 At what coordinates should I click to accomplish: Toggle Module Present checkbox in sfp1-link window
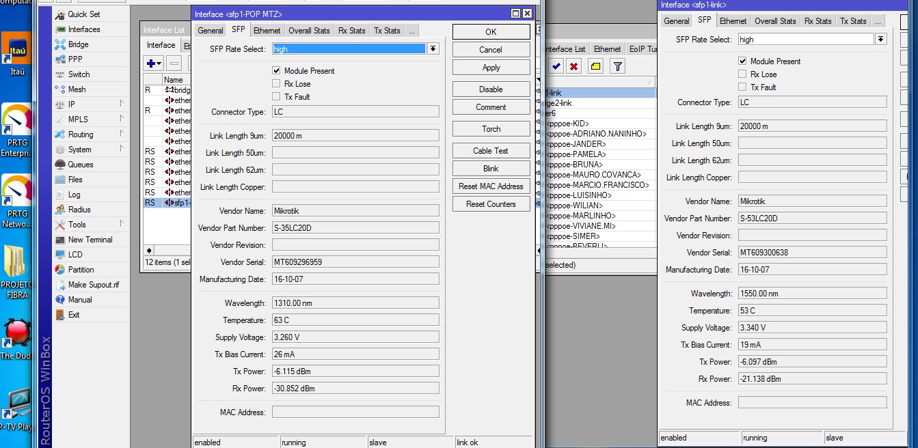[742, 61]
